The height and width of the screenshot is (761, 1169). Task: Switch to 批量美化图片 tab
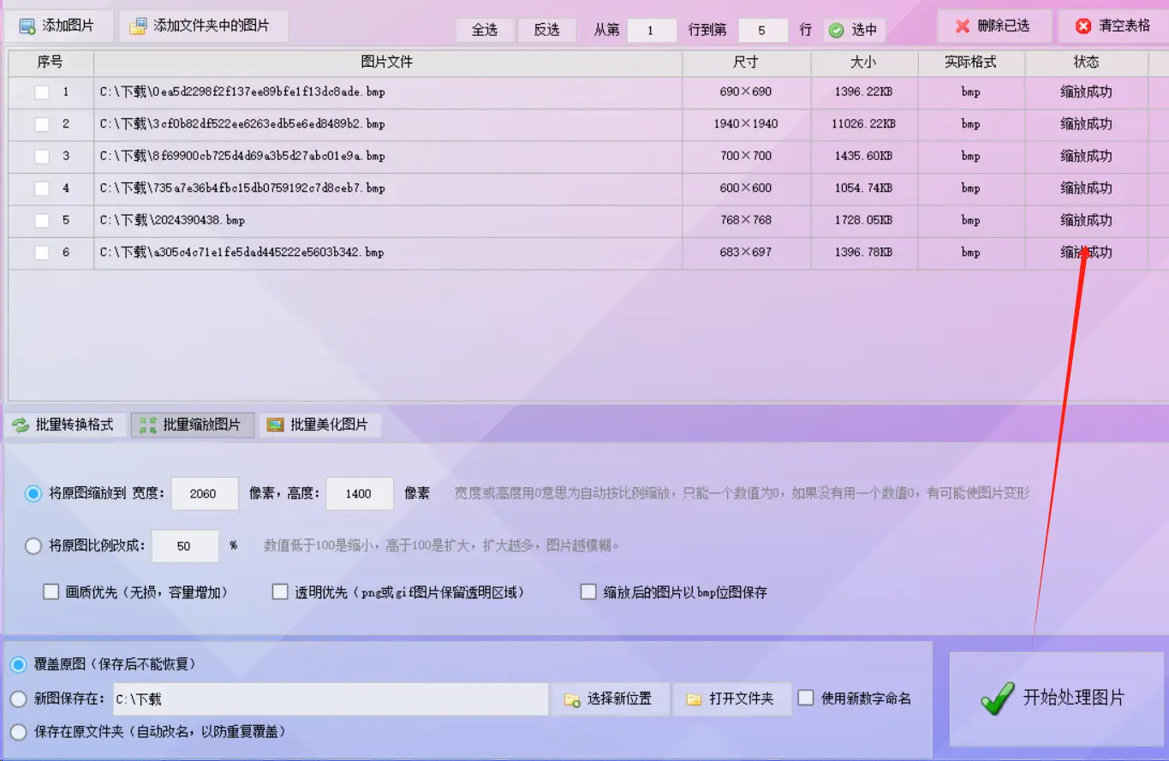click(320, 425)
